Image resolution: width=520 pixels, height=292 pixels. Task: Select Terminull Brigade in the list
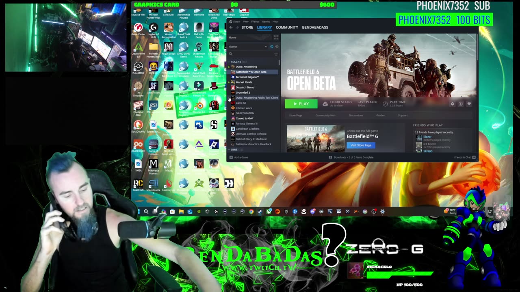[x=247, y=77]
